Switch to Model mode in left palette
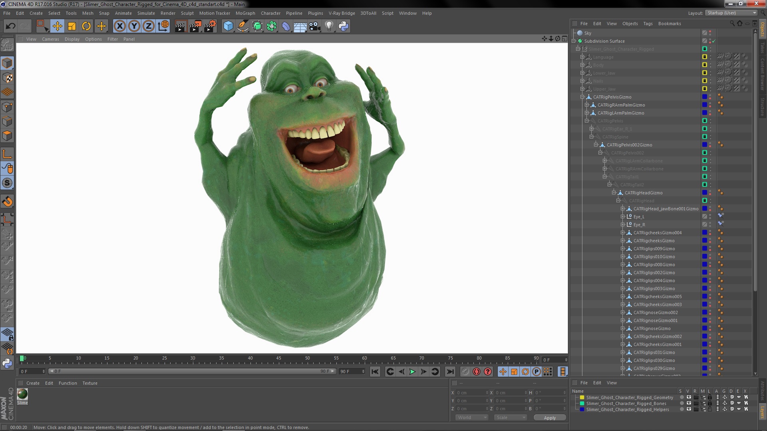 pos(7,63)
